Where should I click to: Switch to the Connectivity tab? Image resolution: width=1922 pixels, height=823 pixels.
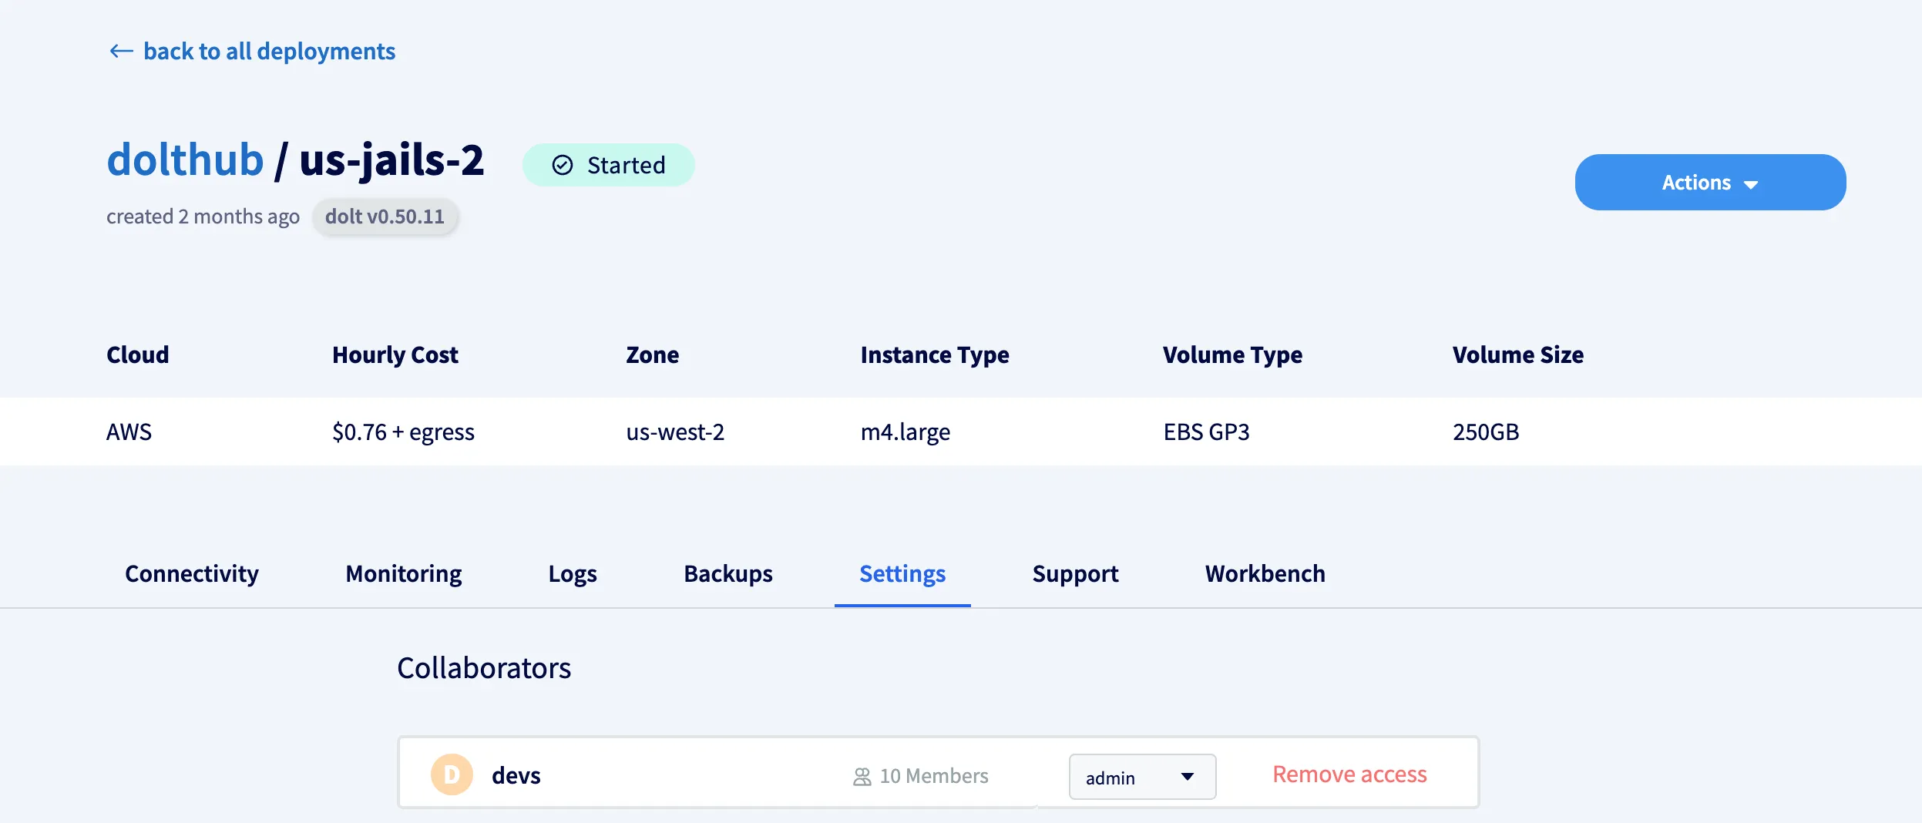pos(192,573)
